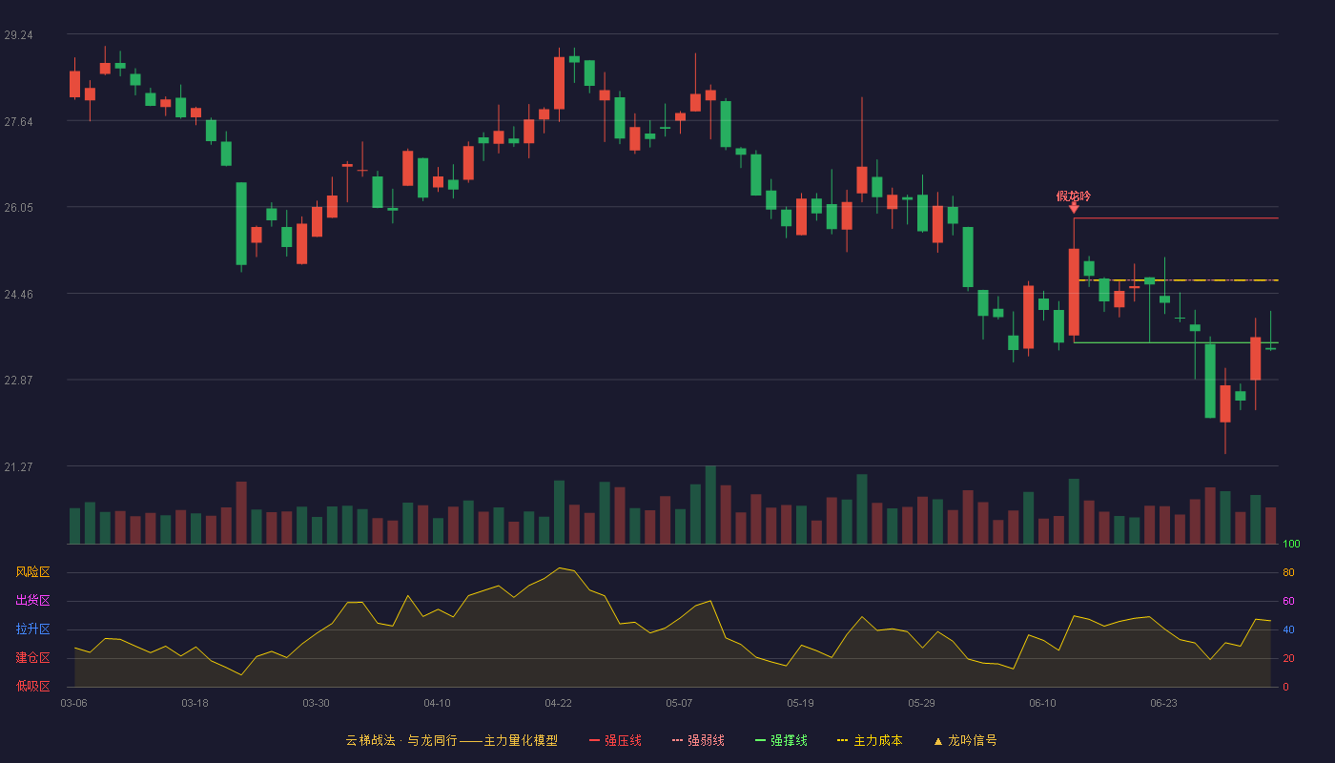Click the 24.46 price axis label
The width and height of the screenshot is (1335, 763).
[18, 295]
